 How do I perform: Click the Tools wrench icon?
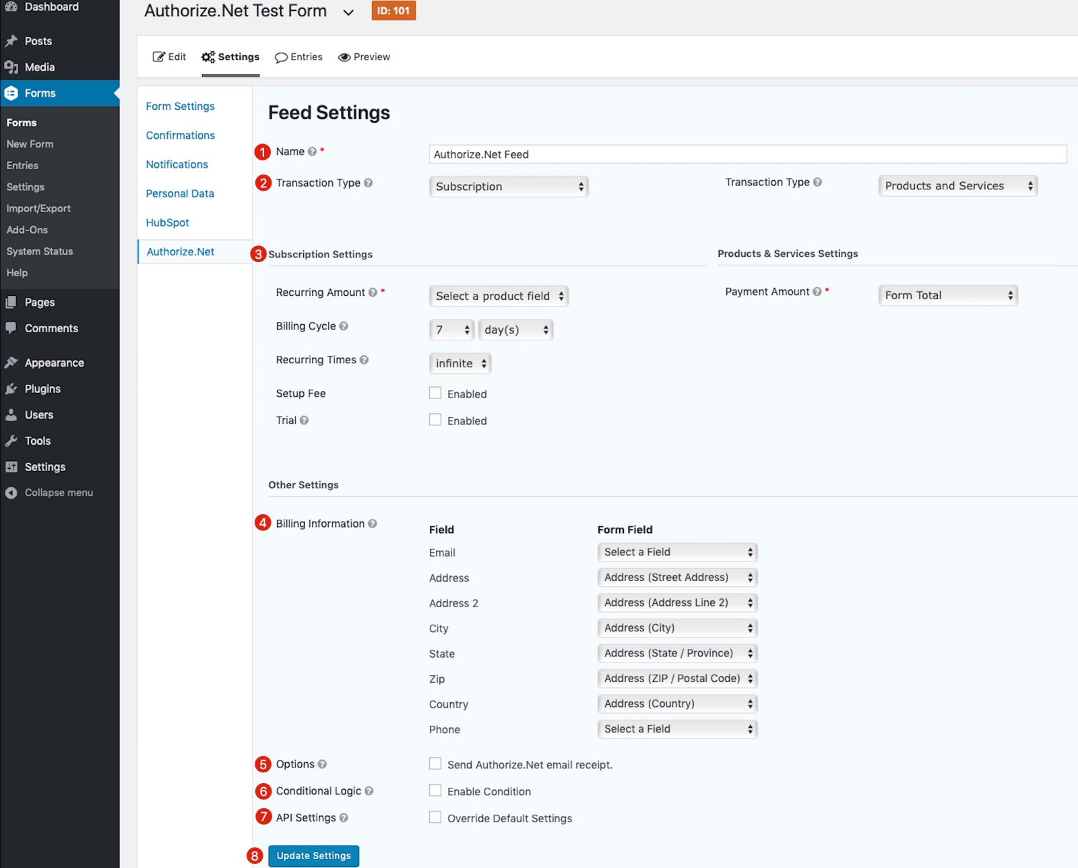pyautogui.click(x=11, y=441)
